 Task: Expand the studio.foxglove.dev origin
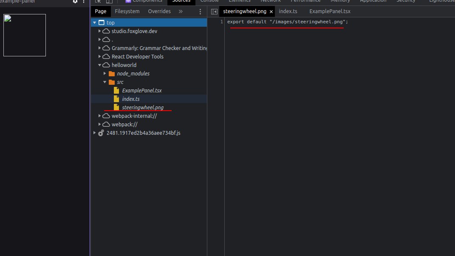pos(99,31)
